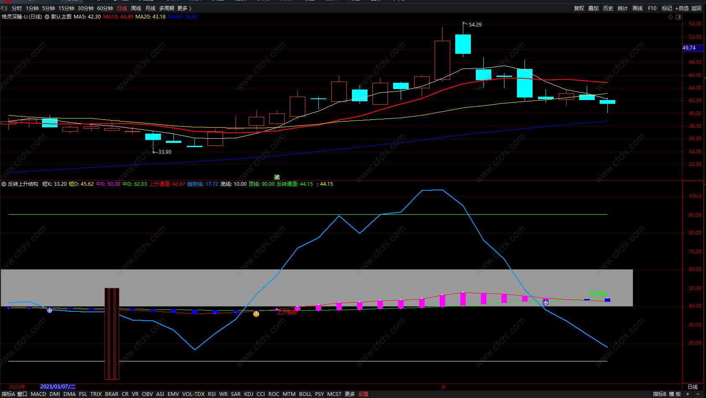
Task: Toggle the side panel icon beside diamond
Action: [678, 17]
